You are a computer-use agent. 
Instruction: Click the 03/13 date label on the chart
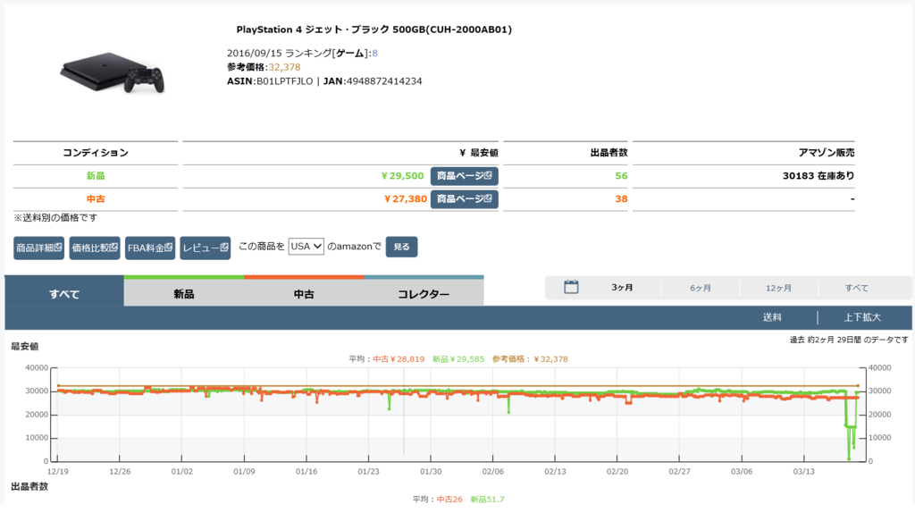coord(803,472)
